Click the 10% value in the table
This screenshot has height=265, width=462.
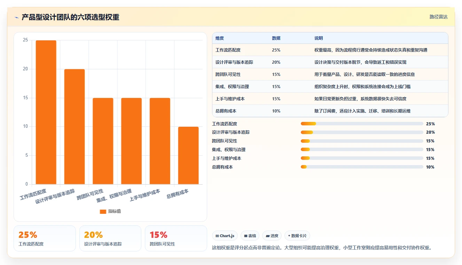[x=276, y=111]
